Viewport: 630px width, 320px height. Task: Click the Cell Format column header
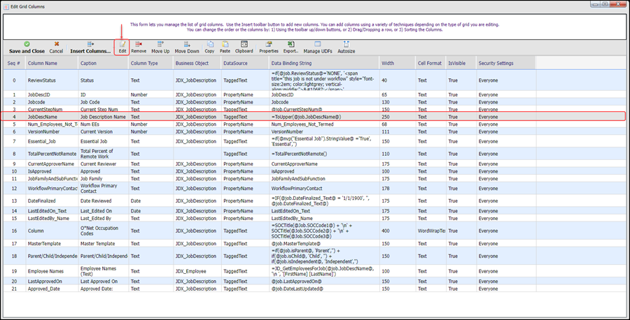point(430,63)
